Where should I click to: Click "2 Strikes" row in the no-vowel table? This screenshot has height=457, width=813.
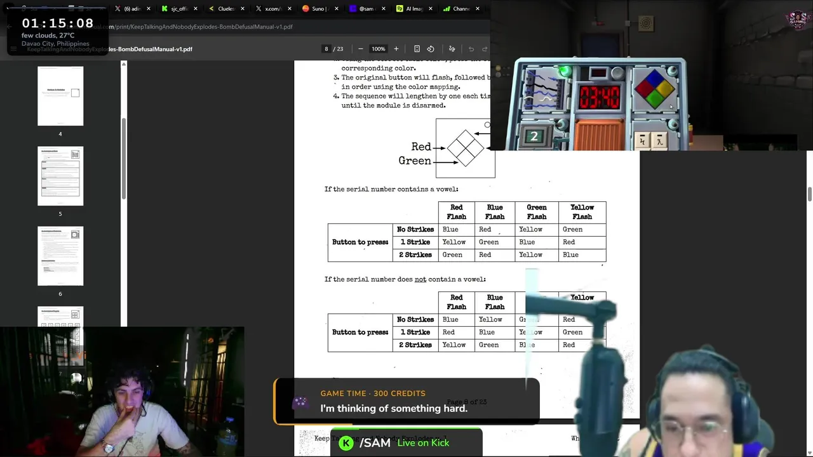pos(499,345)
